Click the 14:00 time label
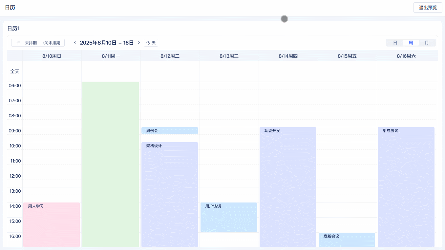Image resolution: width=445 pixels, height=250 pixels. (x=15, y=206)
